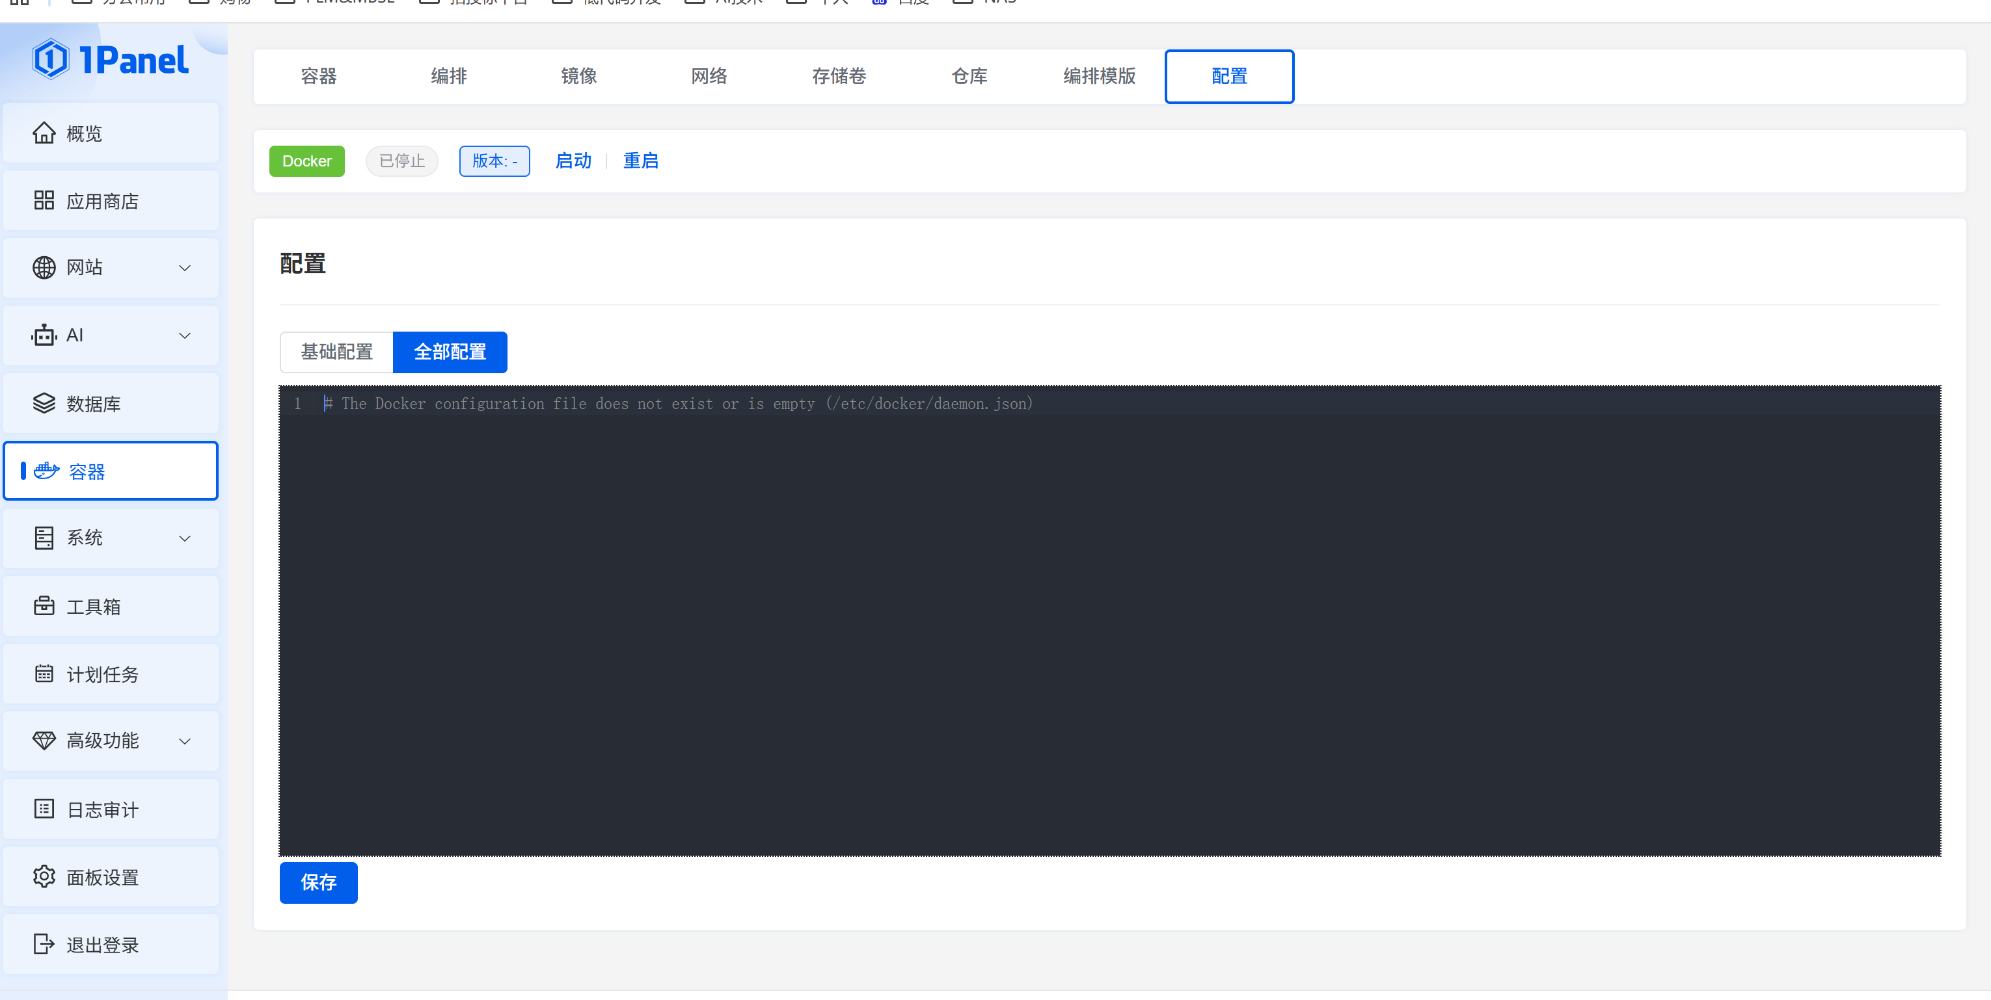Select 全部配置 toggle button
The image size is (1991, 1000).
pos(450,352)
